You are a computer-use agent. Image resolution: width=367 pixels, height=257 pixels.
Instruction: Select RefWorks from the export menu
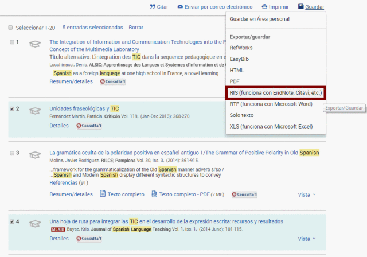(x=241, y=48)
